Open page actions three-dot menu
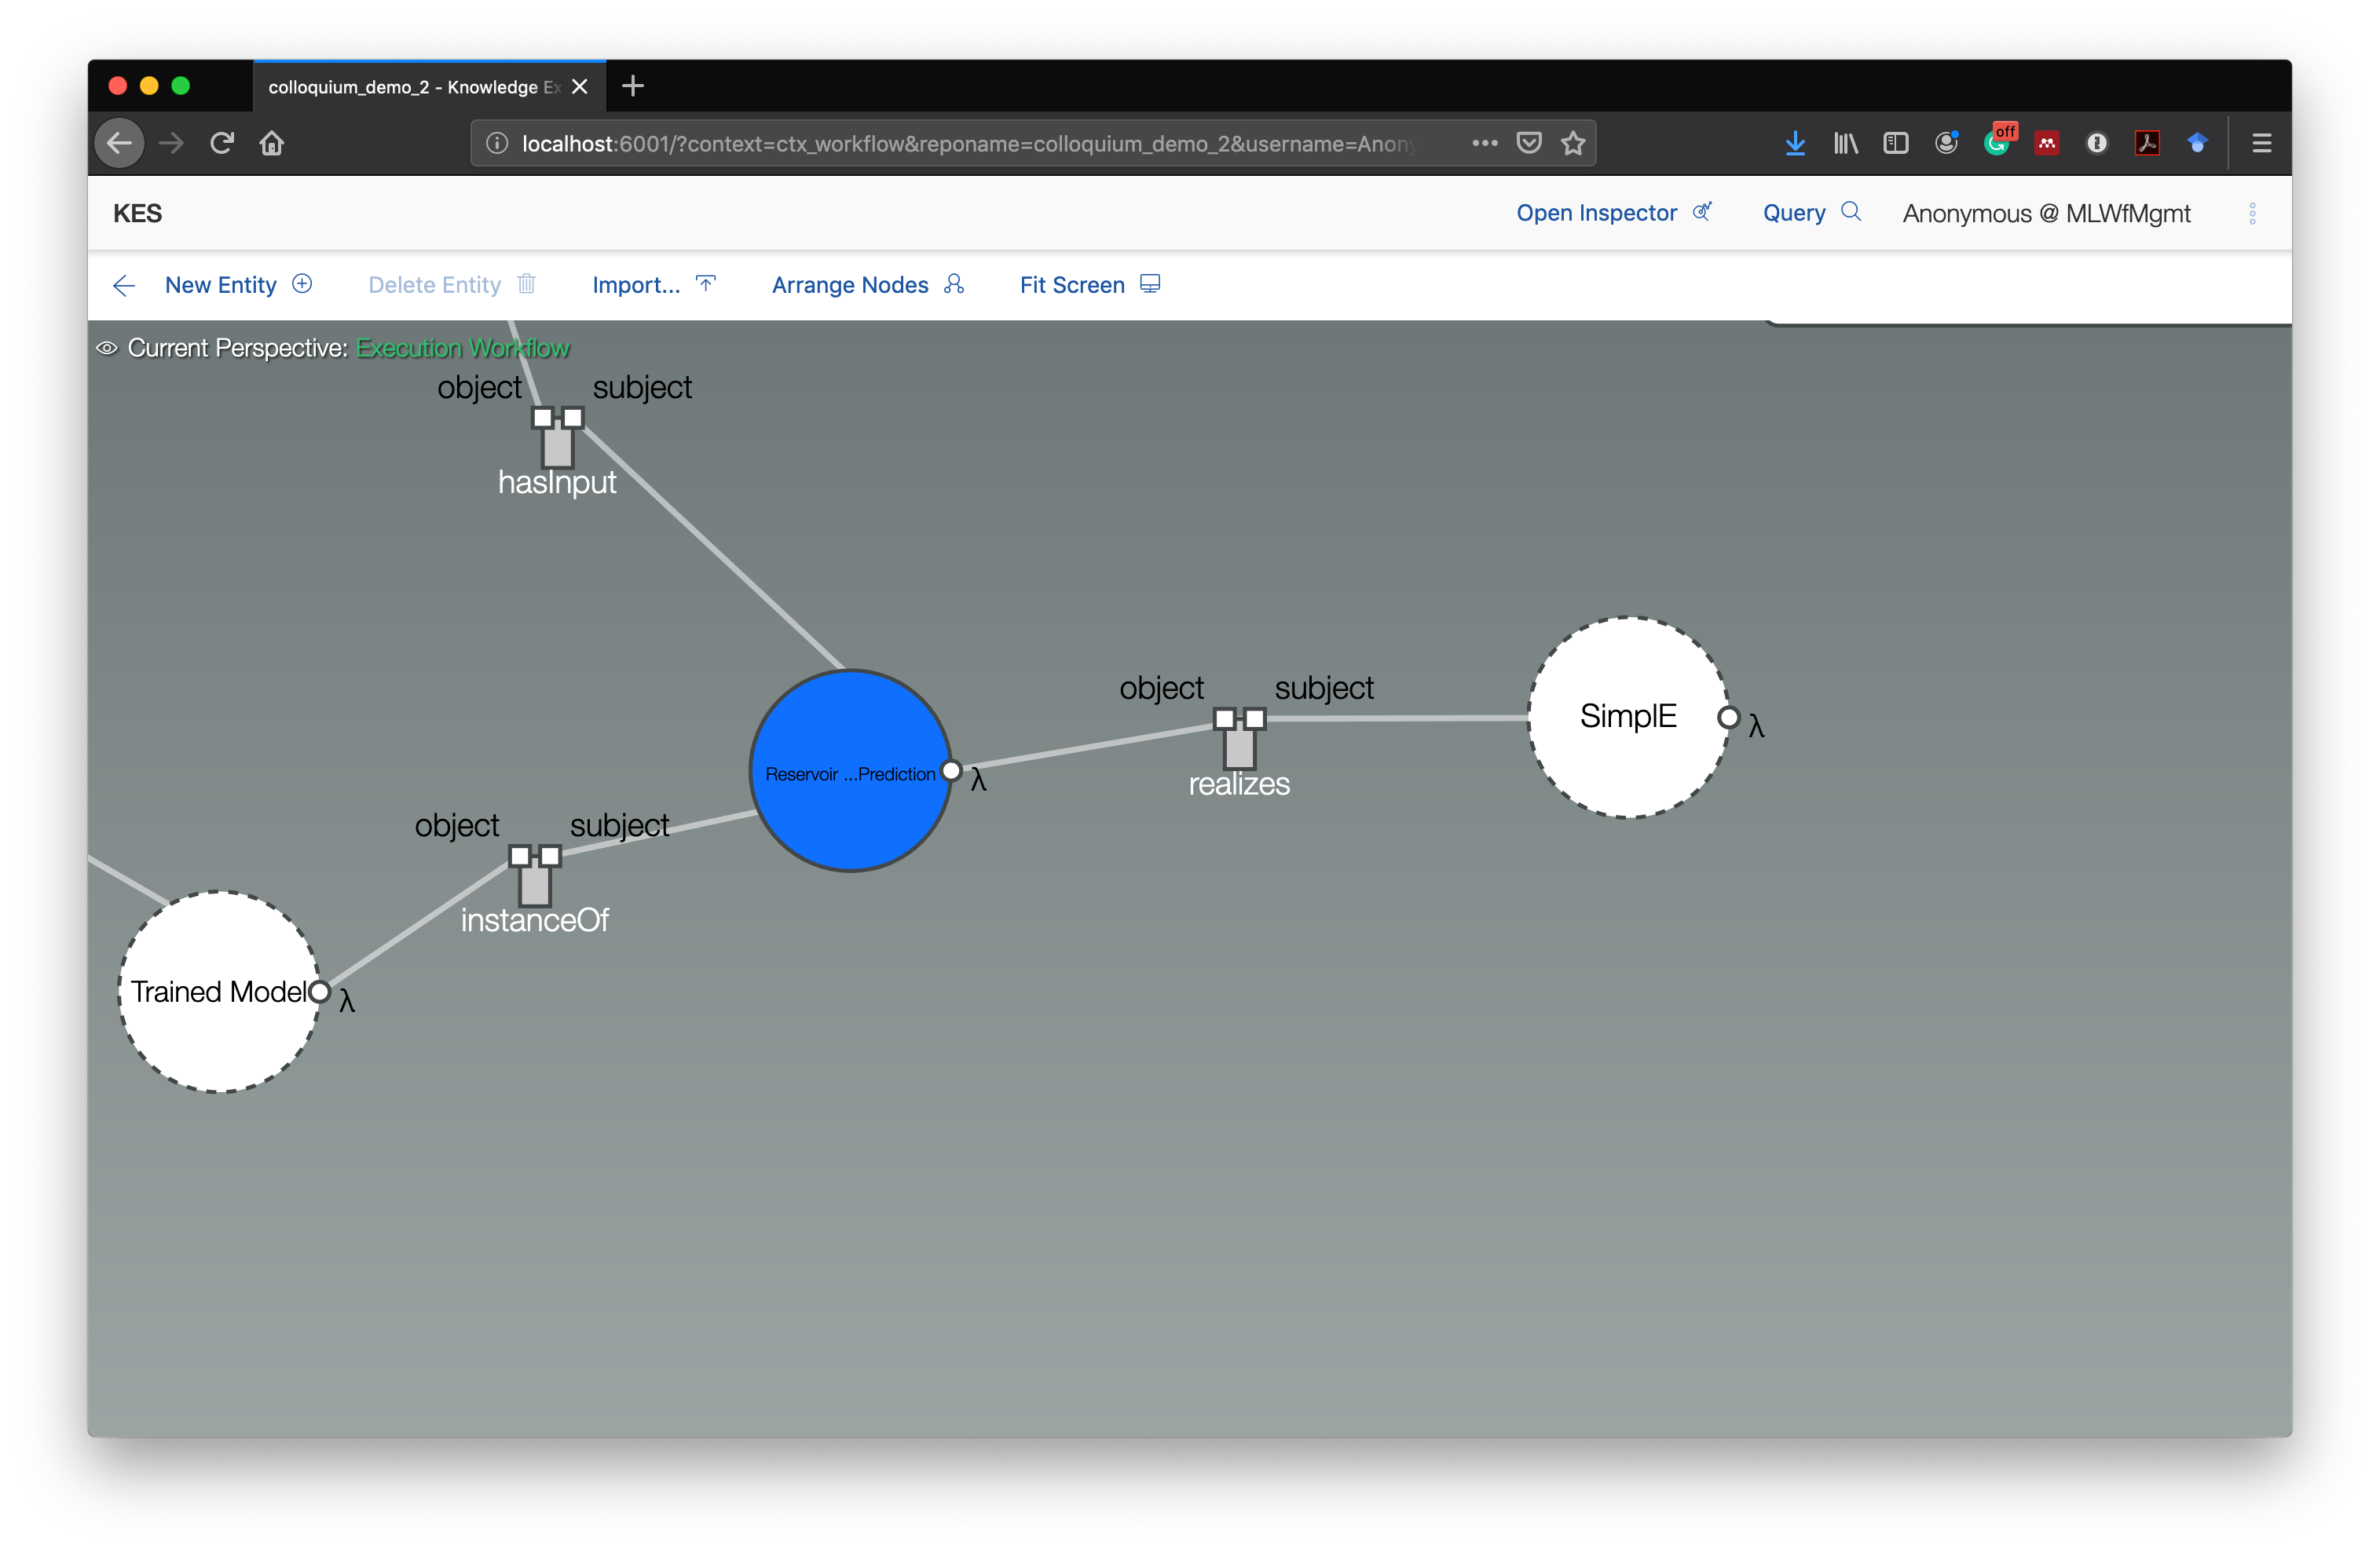 [1485, 143]
